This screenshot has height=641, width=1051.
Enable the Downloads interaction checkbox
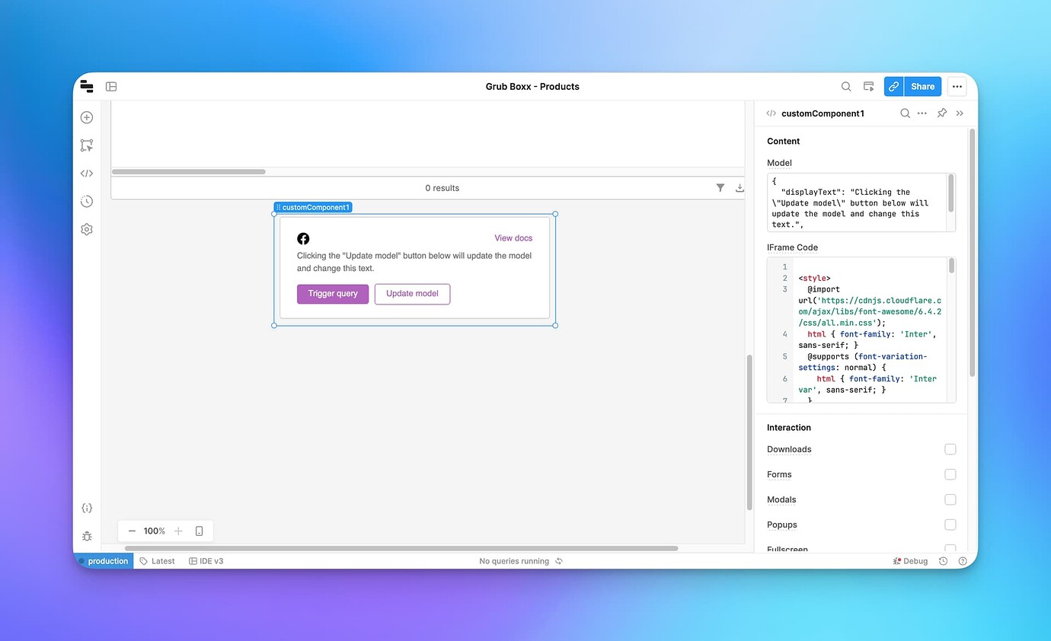950,449
